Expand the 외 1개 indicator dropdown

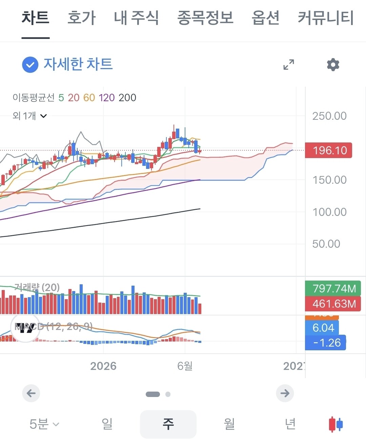tap(30, 116)
